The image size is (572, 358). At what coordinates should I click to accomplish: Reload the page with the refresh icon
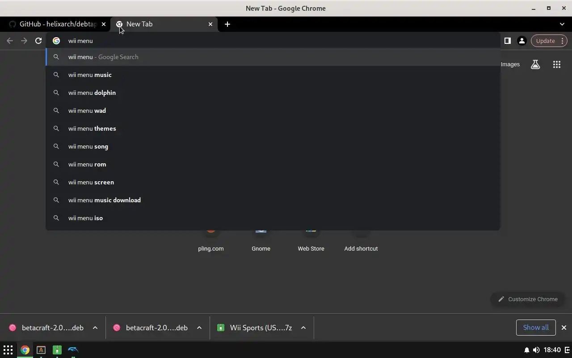pos(38,41)
